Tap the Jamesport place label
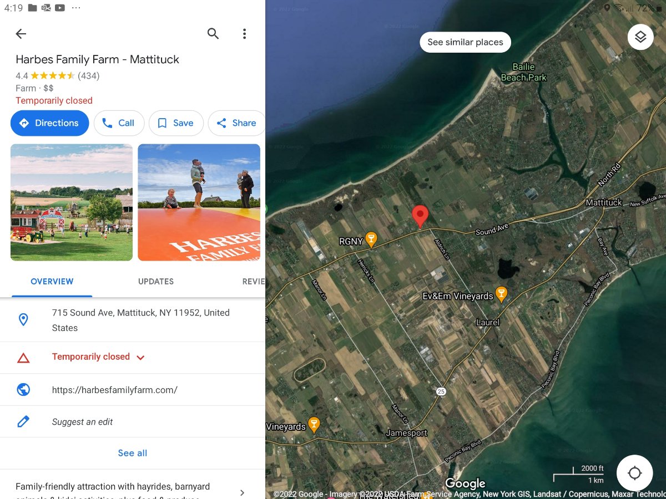This screenshot has height=499, width=666. [407, 433]
